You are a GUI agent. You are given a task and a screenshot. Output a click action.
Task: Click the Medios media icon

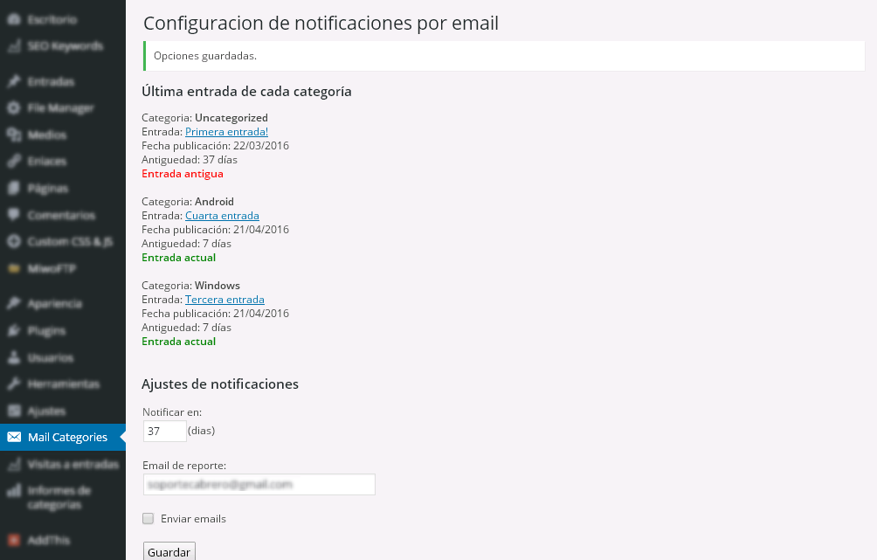click(x=14, y=135)
